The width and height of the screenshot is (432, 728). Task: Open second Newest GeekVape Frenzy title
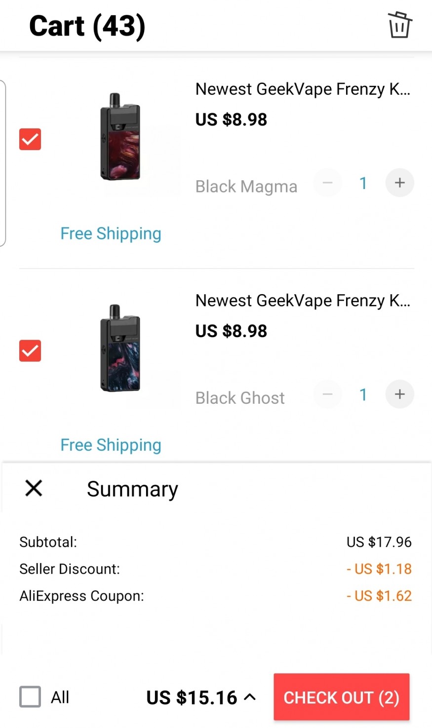point(302,301)
